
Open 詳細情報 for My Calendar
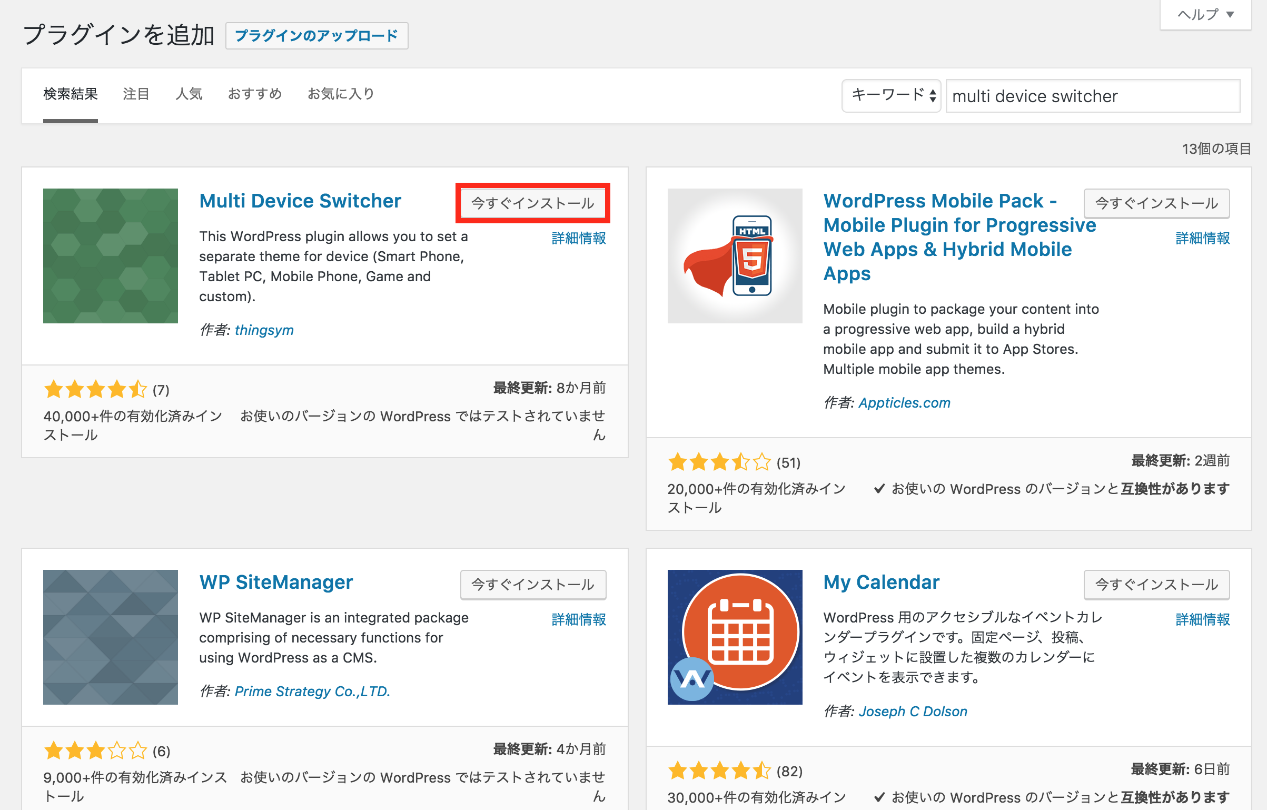click(x=1203, y=620)
